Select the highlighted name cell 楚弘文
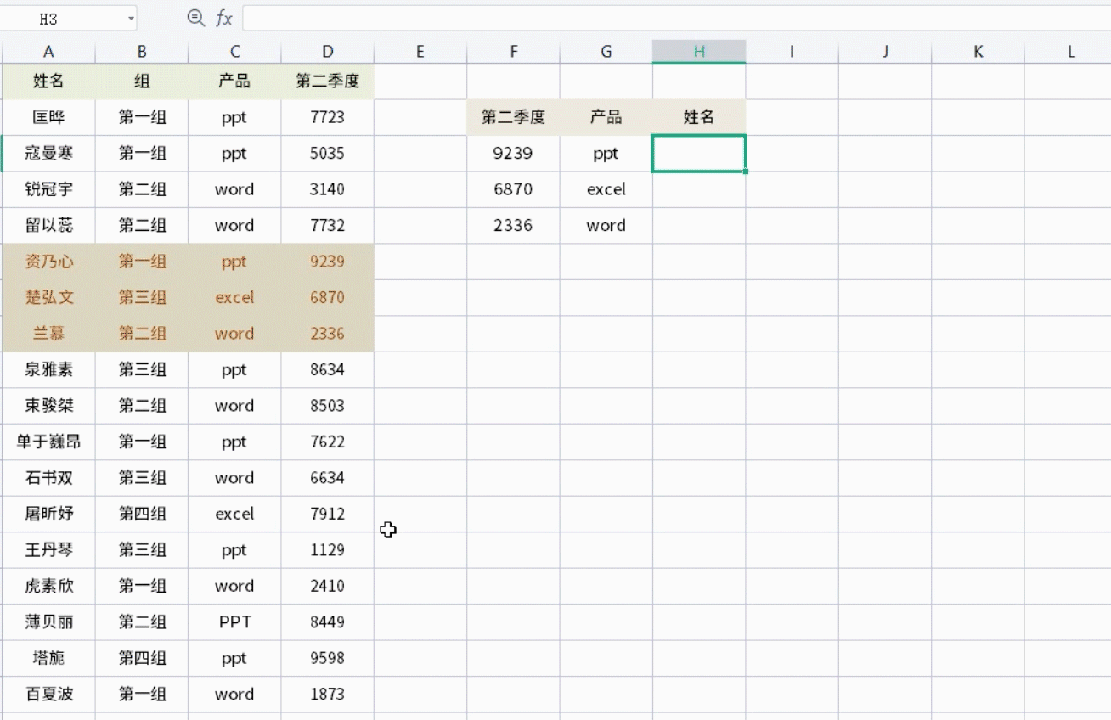Screen dimensions: 1111x720 pos(48,298)
